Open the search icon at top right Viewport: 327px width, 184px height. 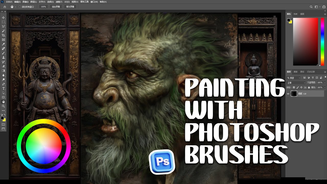(311, 7)
